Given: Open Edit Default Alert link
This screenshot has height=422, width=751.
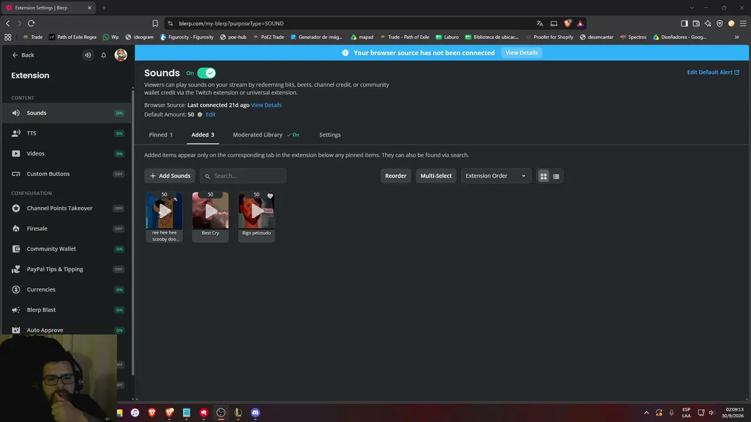Looking at the screenshot, I should (713, 72).
